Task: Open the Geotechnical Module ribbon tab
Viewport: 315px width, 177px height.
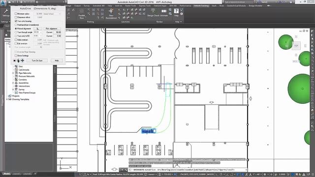Action: 236,6
